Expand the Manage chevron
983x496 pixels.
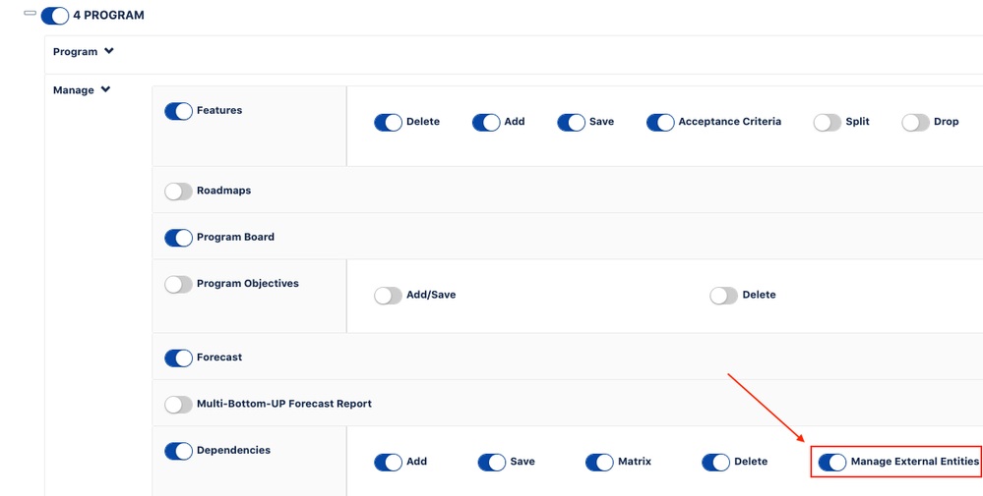click(x=106, y=90)
